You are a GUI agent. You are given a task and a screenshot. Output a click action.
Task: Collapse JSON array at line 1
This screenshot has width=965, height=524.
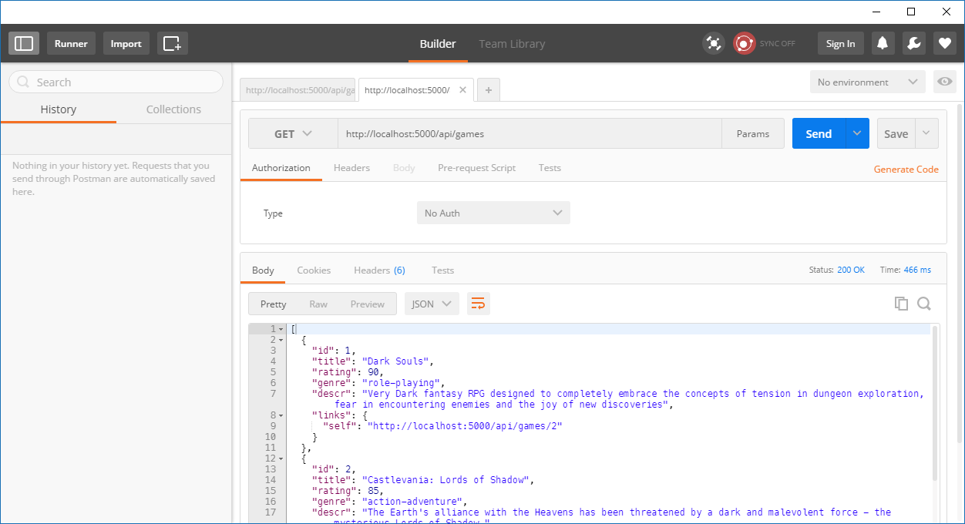[281, 329]
